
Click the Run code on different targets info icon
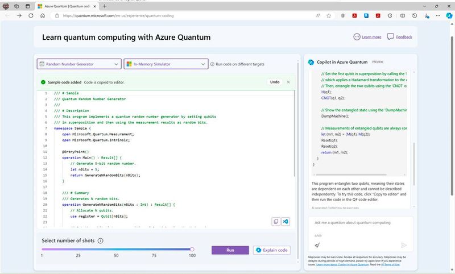(x=212, y=64)
